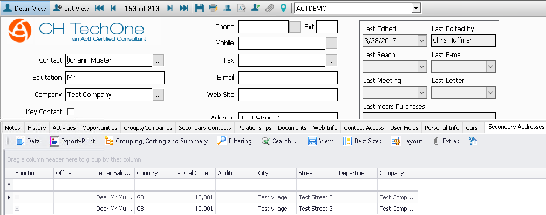The width and height of the screenshot is (546, 215).
Task: Open the Last Reach date dropdown
Action: tap(422, 66)
